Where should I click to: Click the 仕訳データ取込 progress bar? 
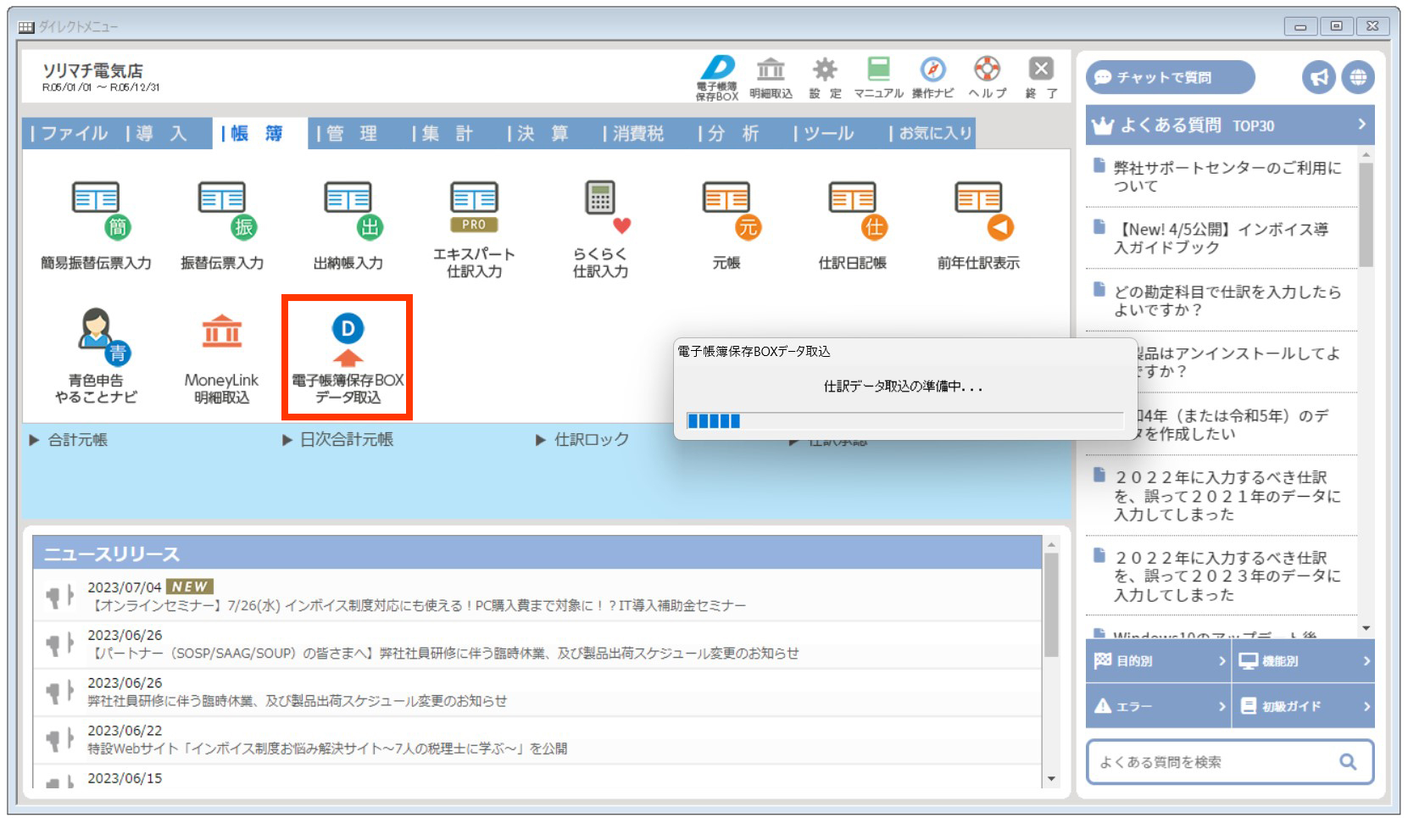pos(904,420)
